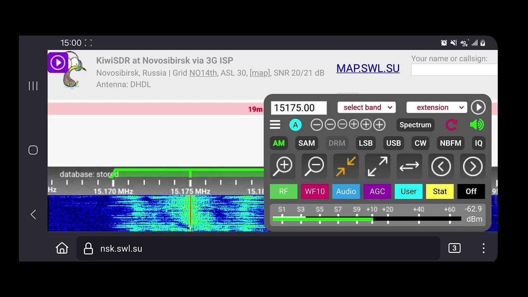Click the largest plus frequency step button

click(379, 125)
